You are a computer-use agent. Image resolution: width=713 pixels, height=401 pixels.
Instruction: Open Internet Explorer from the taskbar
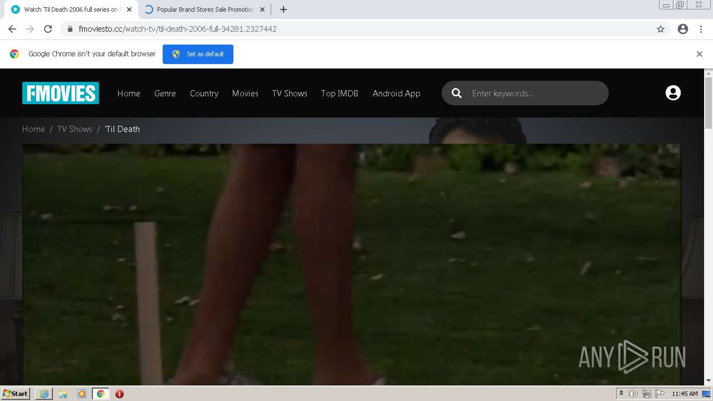tap(44, 394)
